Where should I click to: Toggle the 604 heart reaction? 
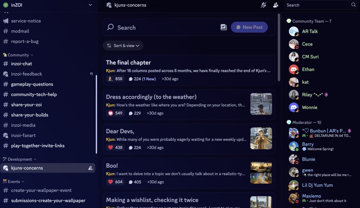click(115, 182)
